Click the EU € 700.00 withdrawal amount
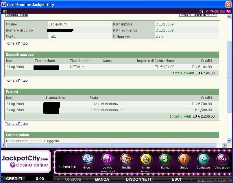This screenshot has width=233, height=183. point(202,104)
